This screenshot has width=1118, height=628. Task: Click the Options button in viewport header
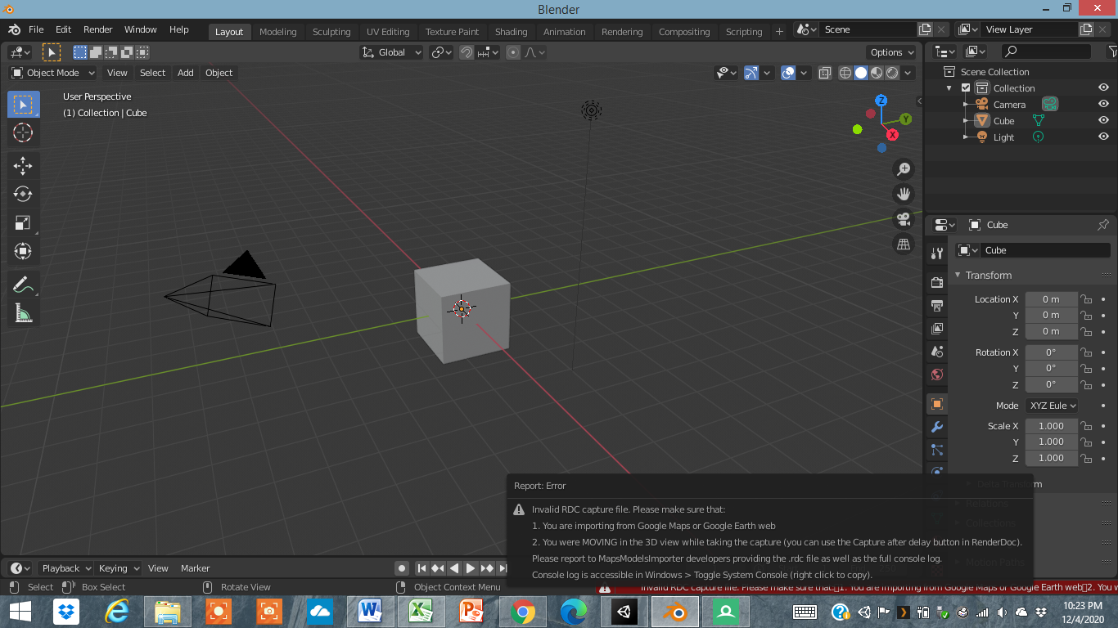890,52
